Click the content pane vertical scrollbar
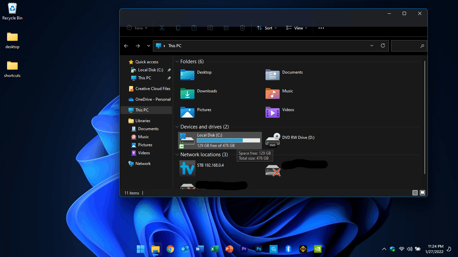 (x=425, y=117)
